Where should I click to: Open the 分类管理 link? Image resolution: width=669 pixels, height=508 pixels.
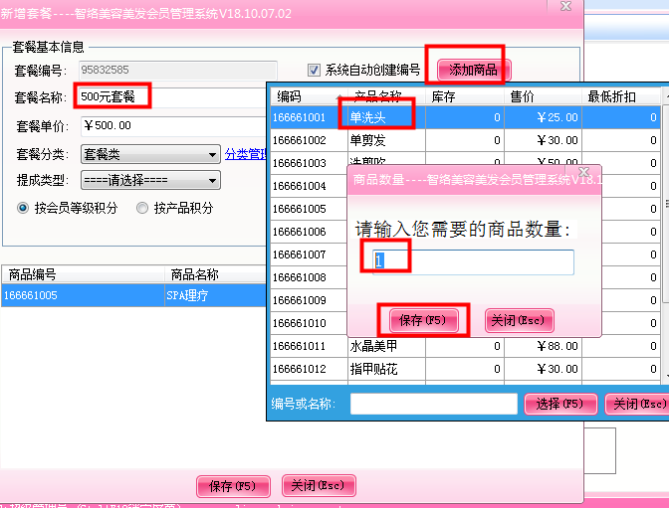[x=244, y=154]
